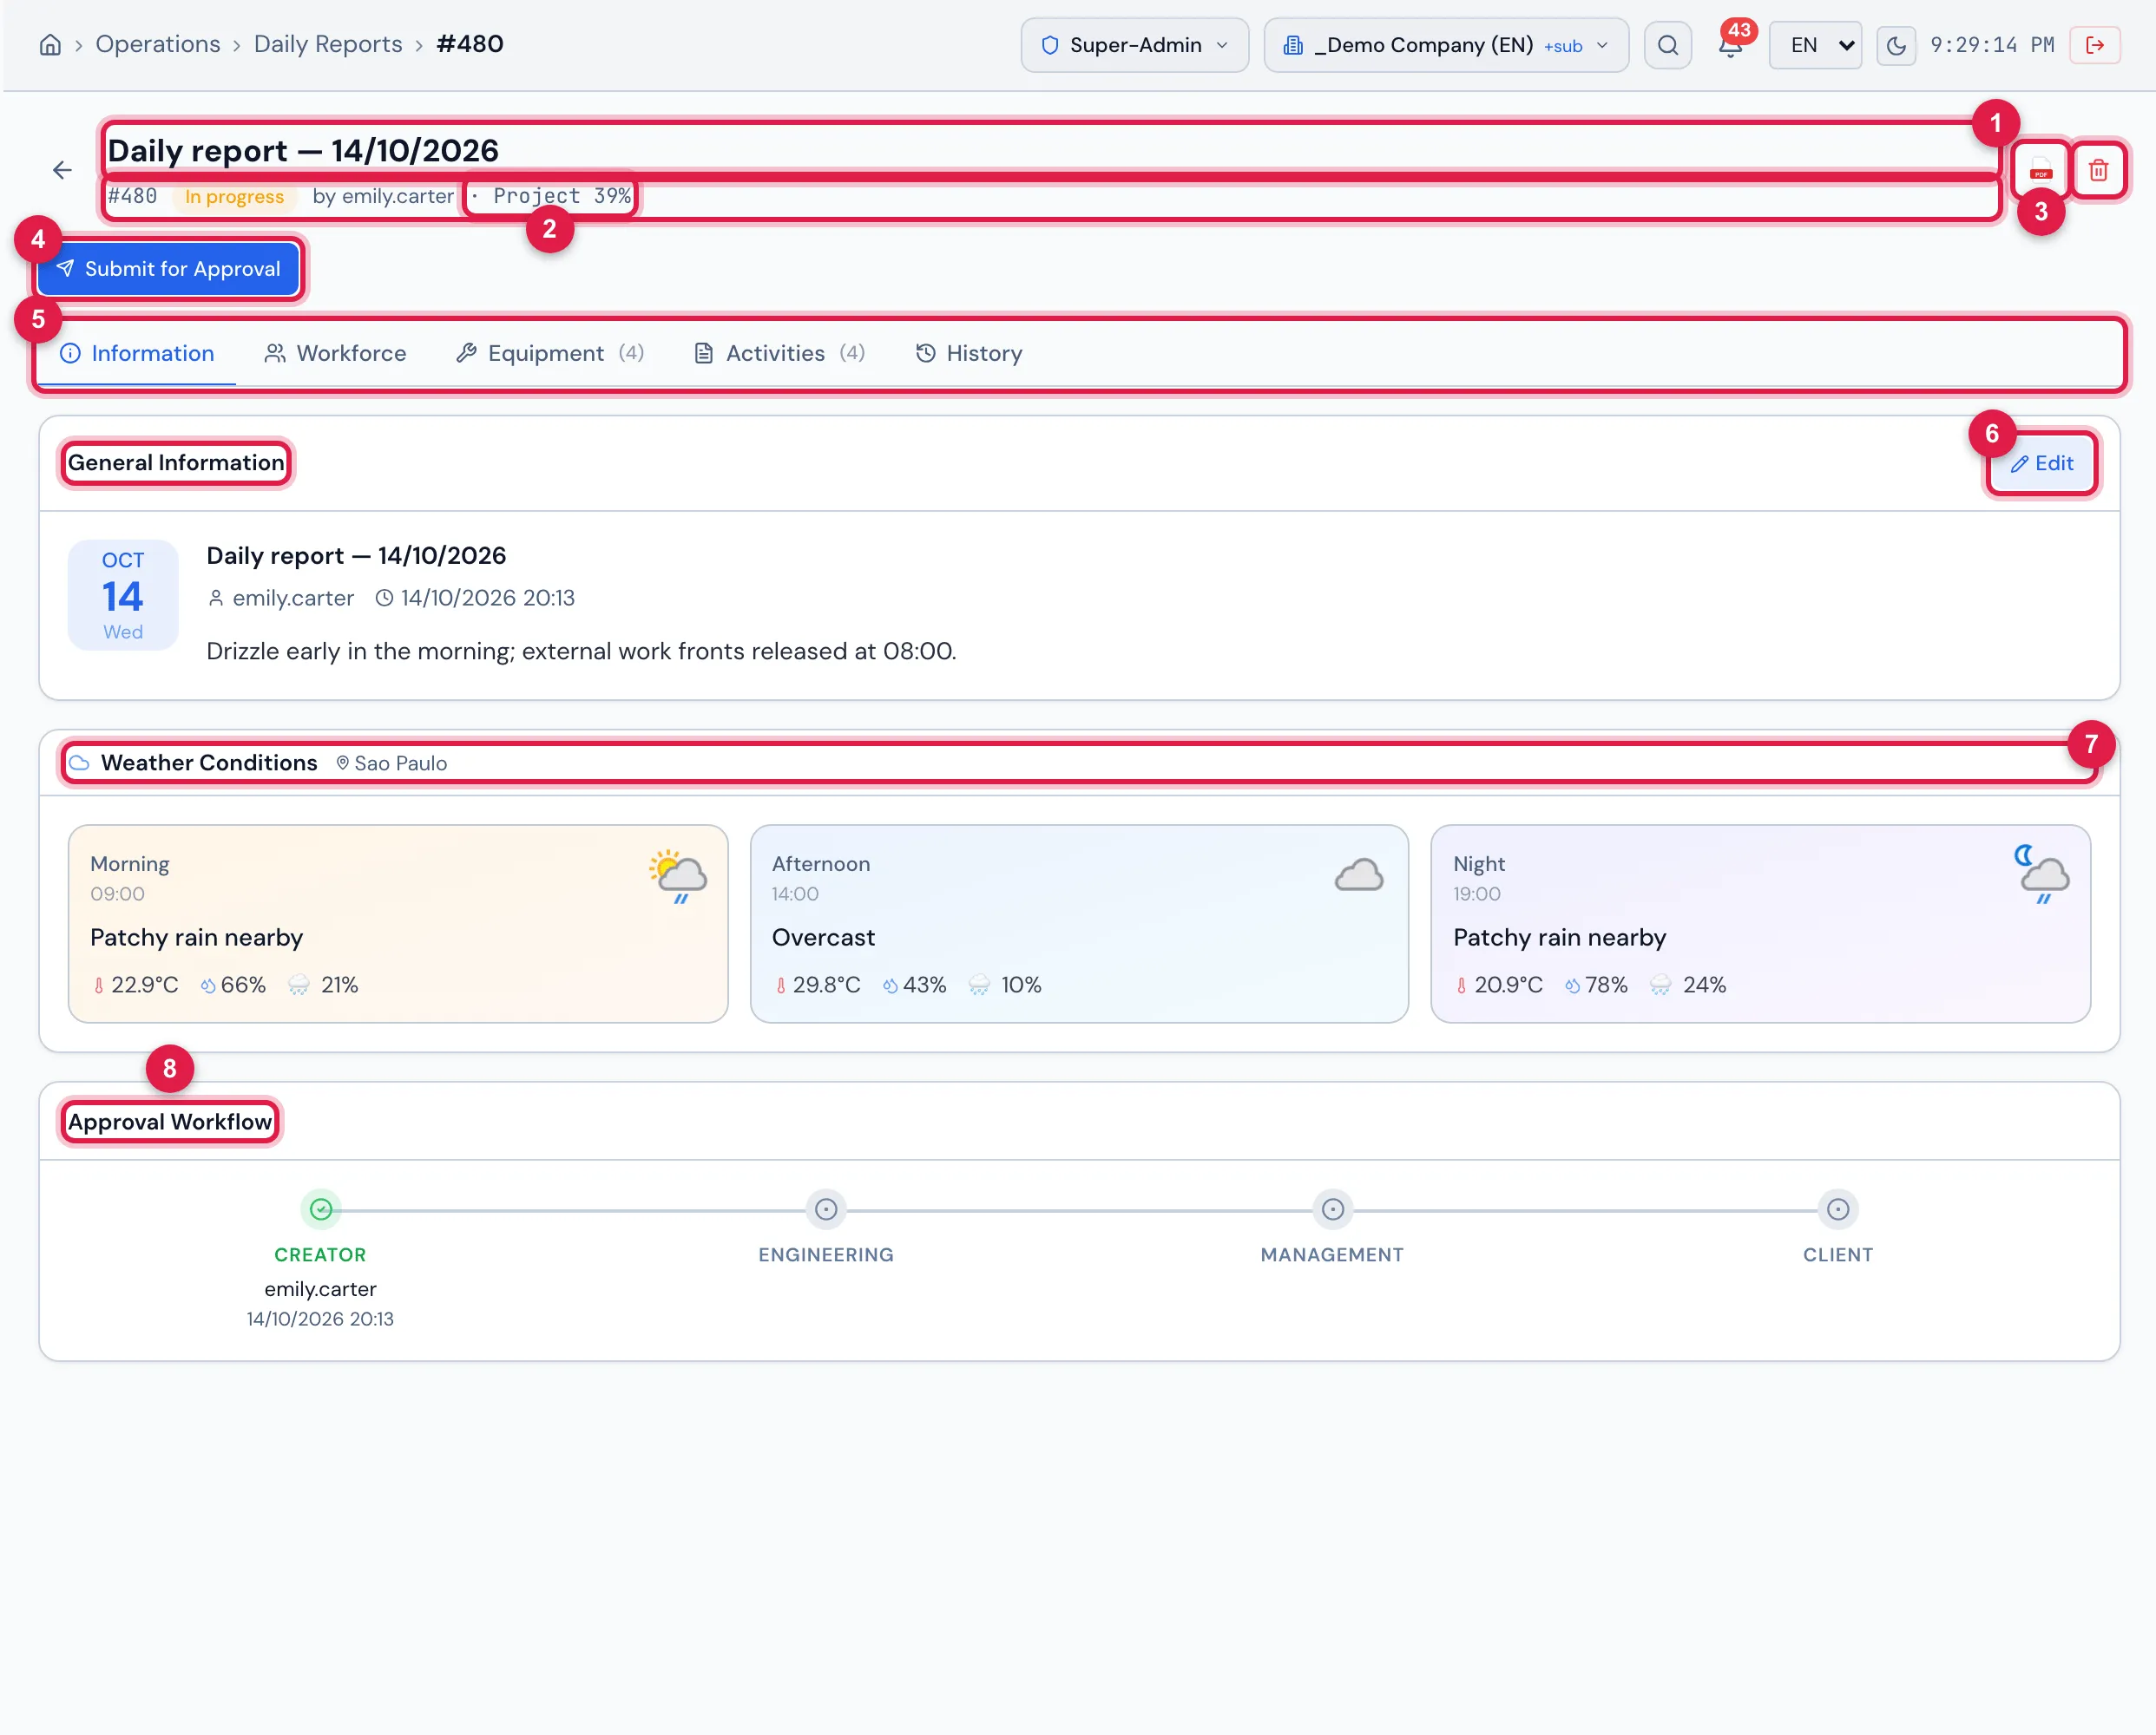Screen dimensions: 2156x1735
Task: Select the Night 19:00 weather card
Action: pos(1760,924)
